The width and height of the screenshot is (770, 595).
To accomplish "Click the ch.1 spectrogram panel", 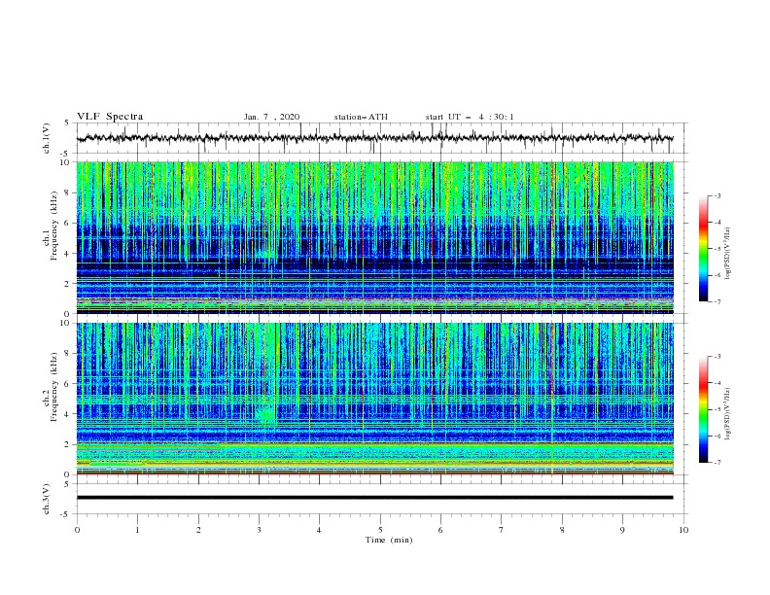I will pyautogui.click(x=375, y=237).
